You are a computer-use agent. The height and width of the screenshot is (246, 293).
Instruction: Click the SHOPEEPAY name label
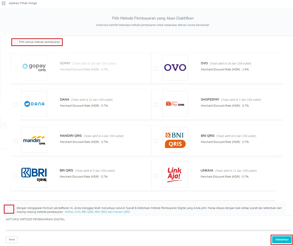210,99
